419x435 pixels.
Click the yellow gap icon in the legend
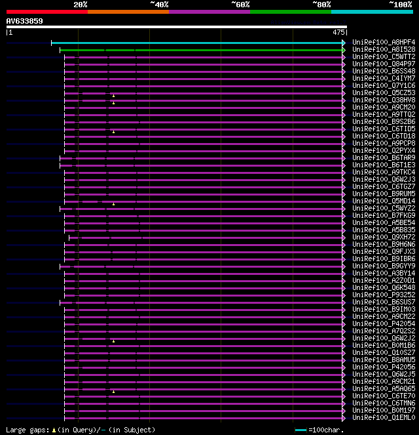(54, 430)
